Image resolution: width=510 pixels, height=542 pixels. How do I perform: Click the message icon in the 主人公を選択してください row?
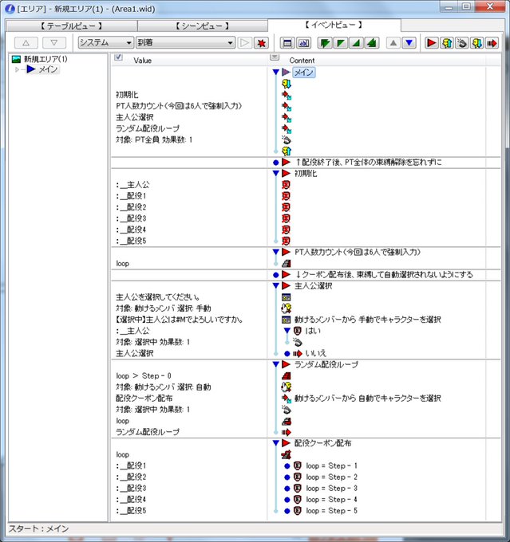click(286, 297)
